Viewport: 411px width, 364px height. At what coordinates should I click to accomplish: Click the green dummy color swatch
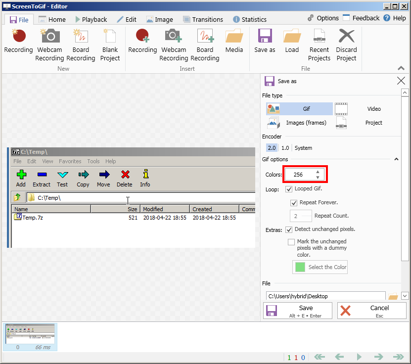click(300, 267)
